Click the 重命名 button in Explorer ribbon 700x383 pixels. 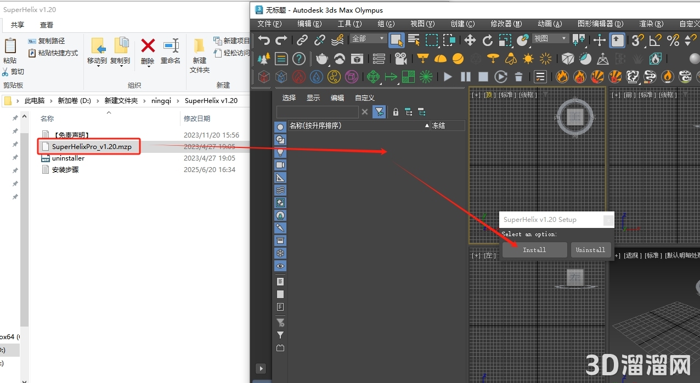[x=171, y=52]
